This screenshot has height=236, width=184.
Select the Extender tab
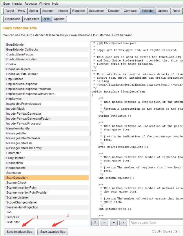[x=148, y=11]
